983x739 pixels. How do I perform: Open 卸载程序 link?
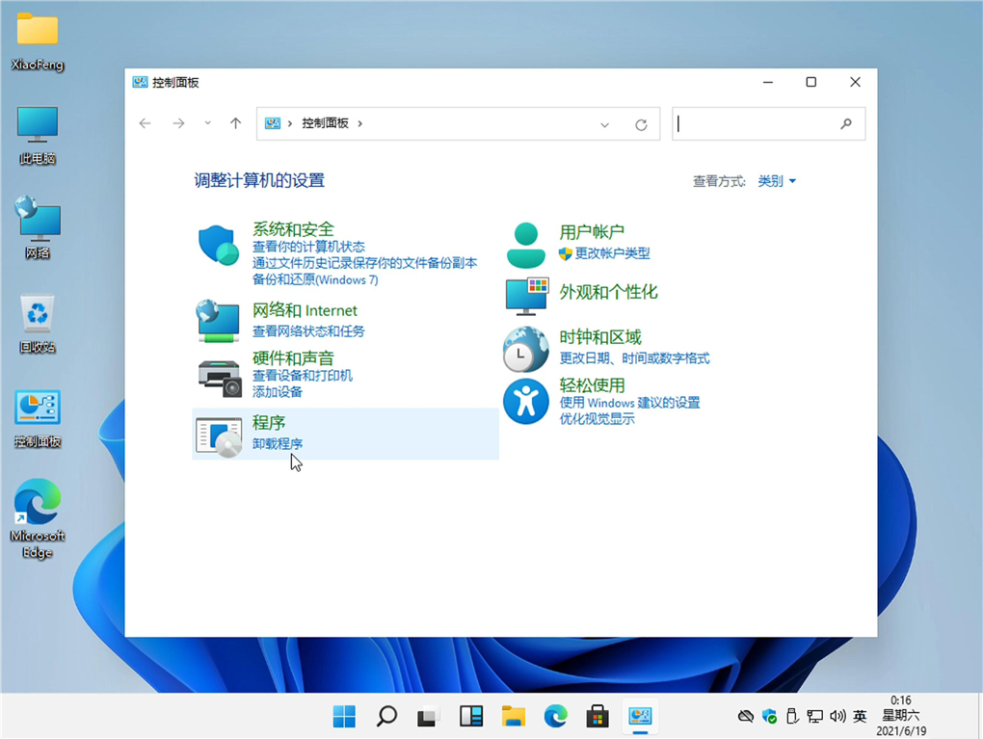[278, 443]
